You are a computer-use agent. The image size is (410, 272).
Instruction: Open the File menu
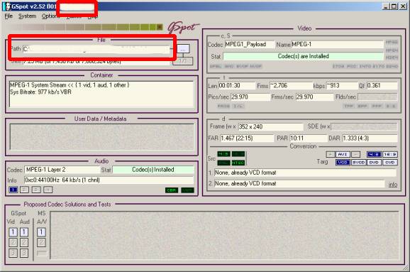[9, 16]
